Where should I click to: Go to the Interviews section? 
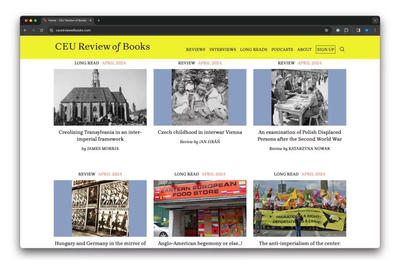coord(223,49)
